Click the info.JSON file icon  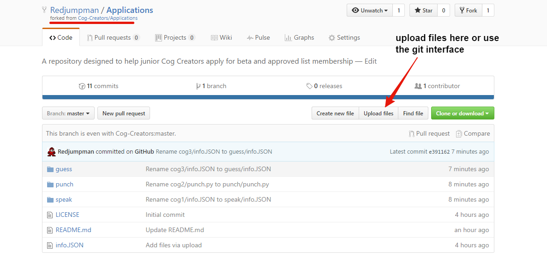[49, 245]
